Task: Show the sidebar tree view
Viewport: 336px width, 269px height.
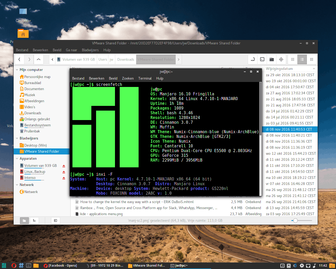Action: click(34, 221)
